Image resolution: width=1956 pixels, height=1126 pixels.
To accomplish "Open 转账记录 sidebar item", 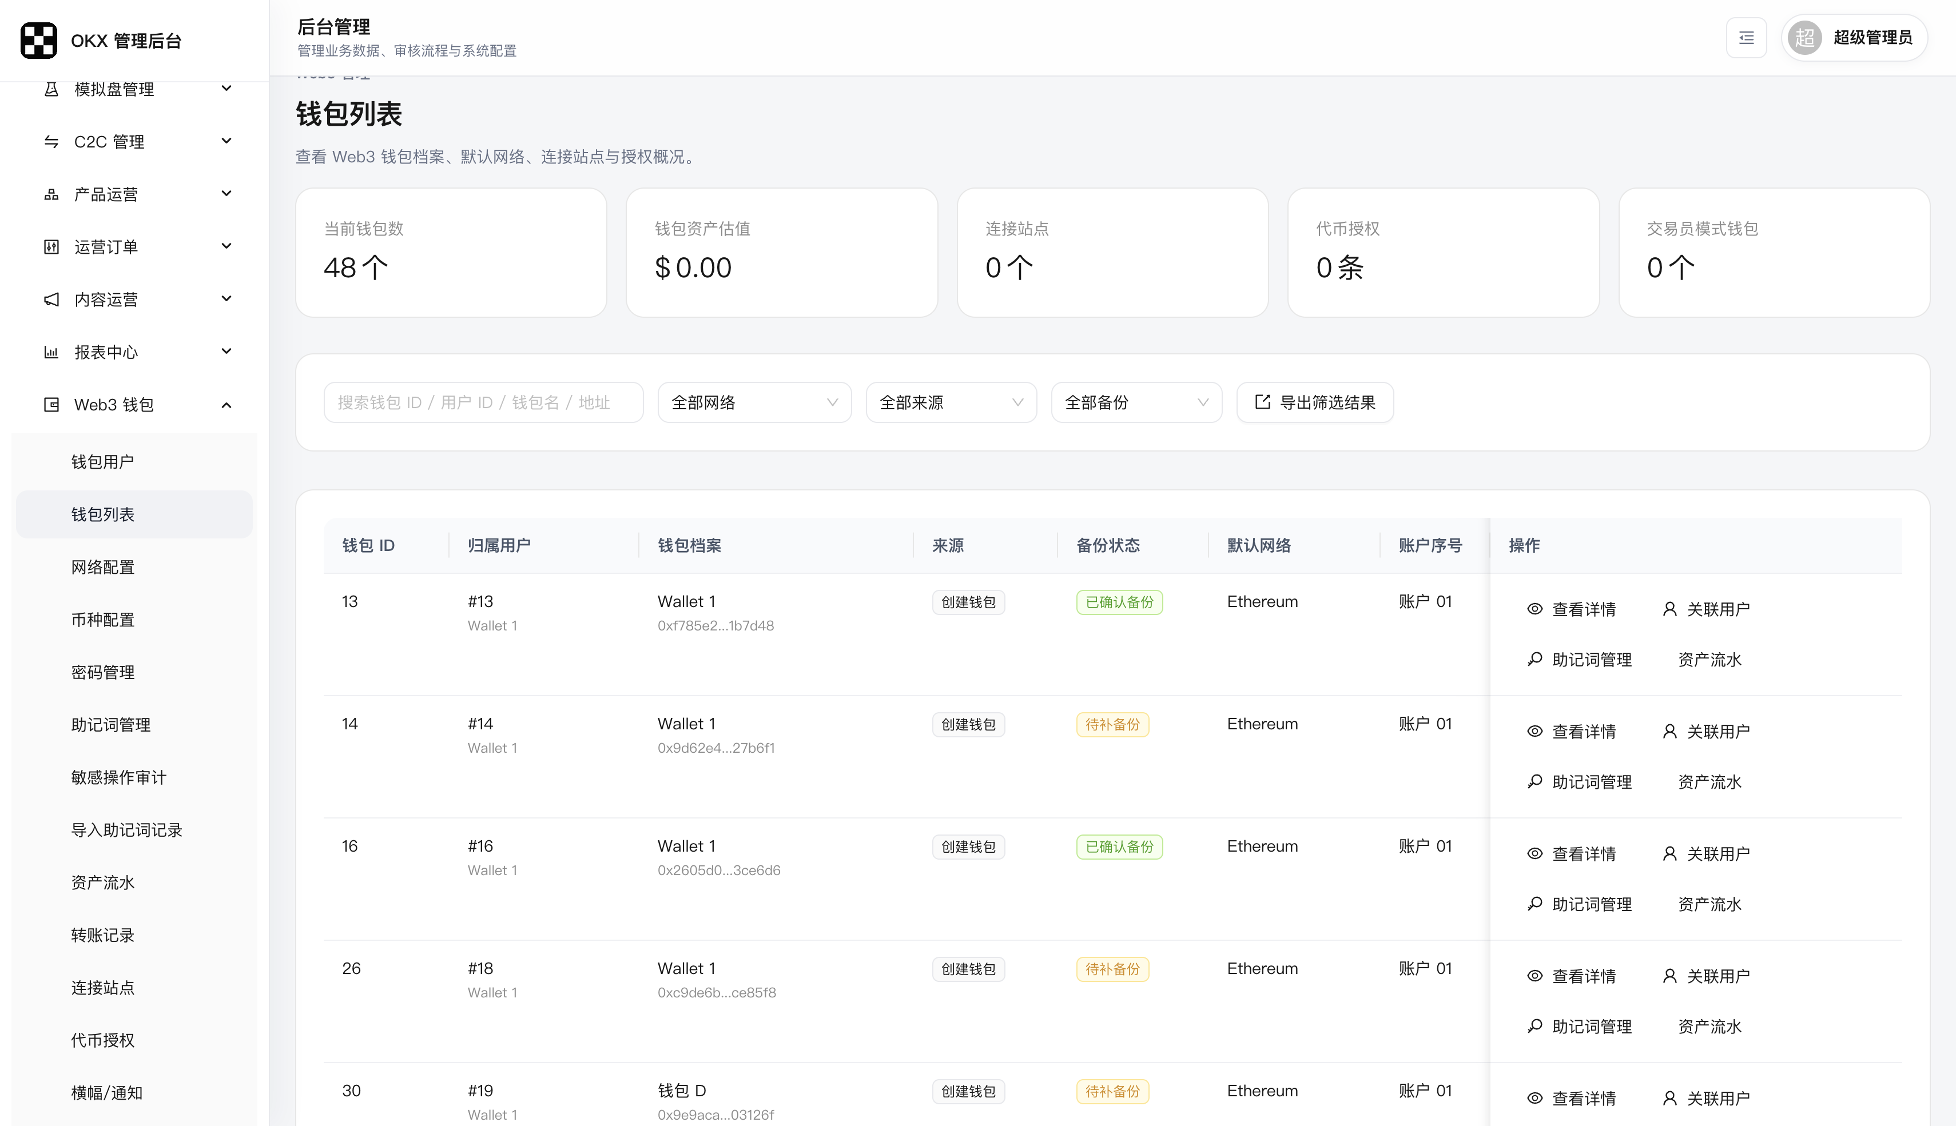I will pyautogui.click(x=134, y=935).
